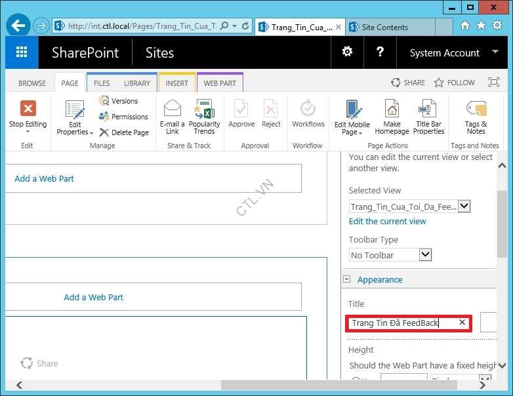
Task: Click the Title text input field
Action: coord(400,323)
